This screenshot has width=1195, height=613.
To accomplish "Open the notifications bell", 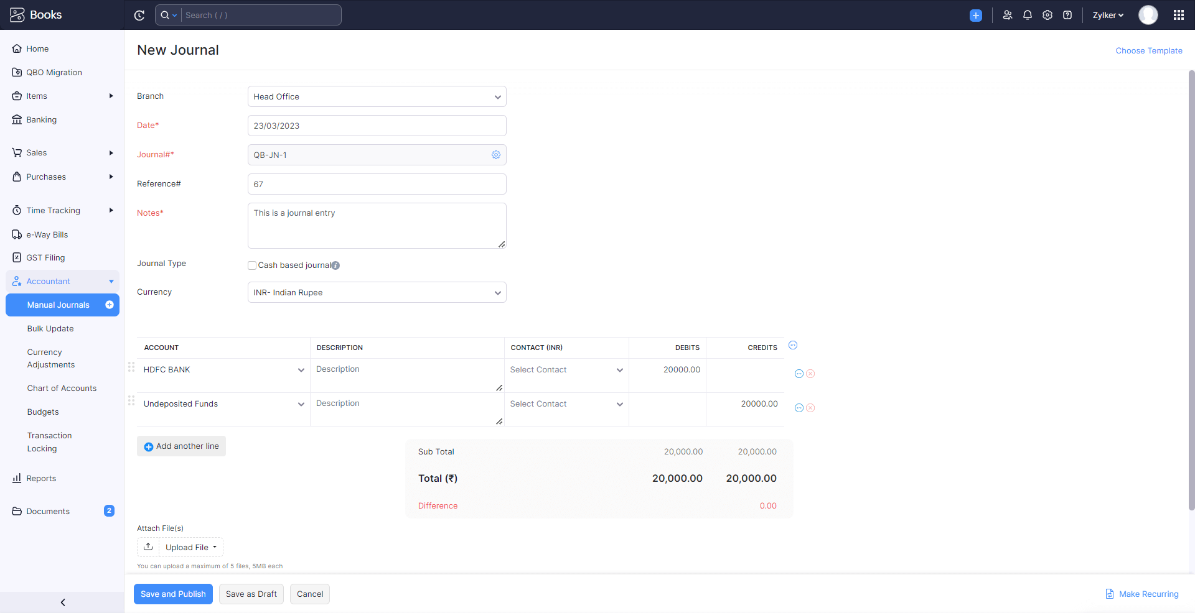I will pyautogui.click(x=1028, y=16).
